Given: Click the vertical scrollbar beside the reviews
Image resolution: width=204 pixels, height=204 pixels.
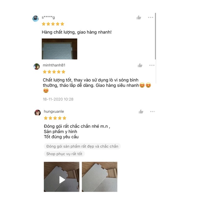Looking at the screenshot, I should click(x=156, y=36).
